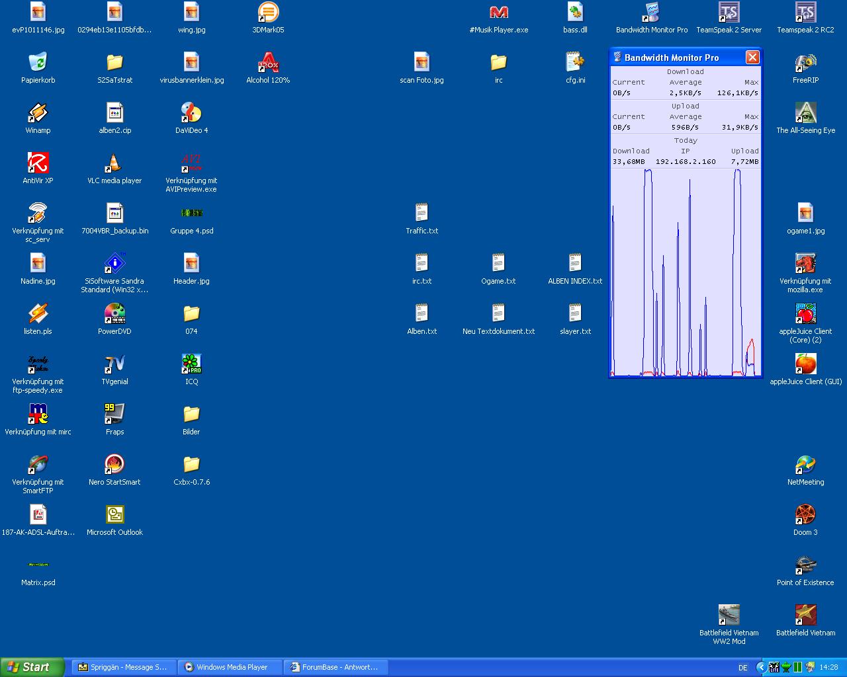Switch to Windows Media Player taskbar button
Image resolution: width=847 pixels, height=677 pixels.
(230, 667)
